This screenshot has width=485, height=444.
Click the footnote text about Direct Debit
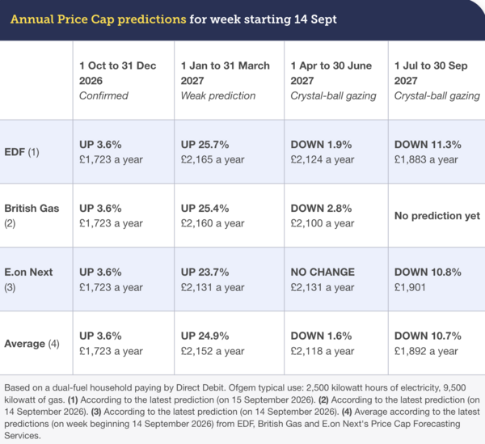click(x=242, y=412)
